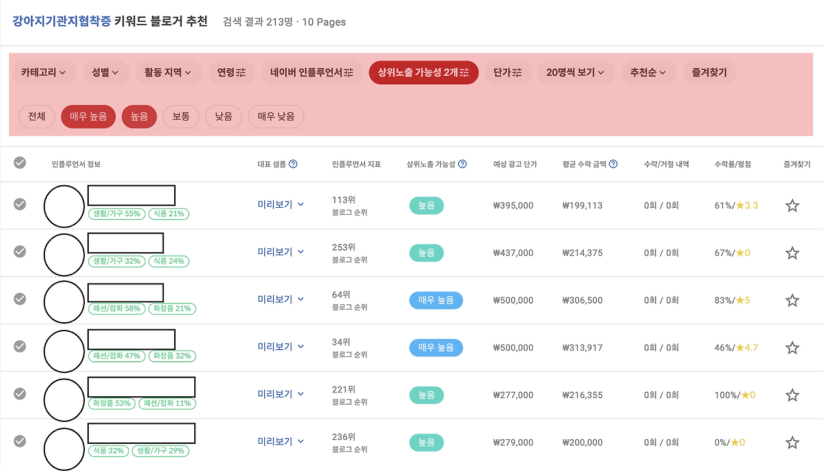The width and height of the screenshot is (823, 474).
Task: Select the 매우 높음 filter option
Action: 88,116
